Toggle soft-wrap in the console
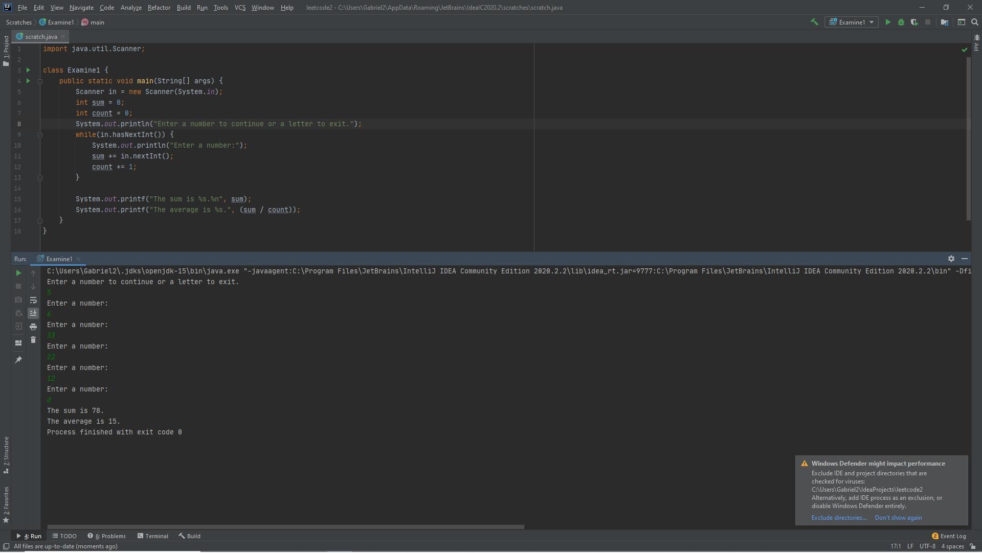This screenshot has width=982, height=553. tap(33, 301)
